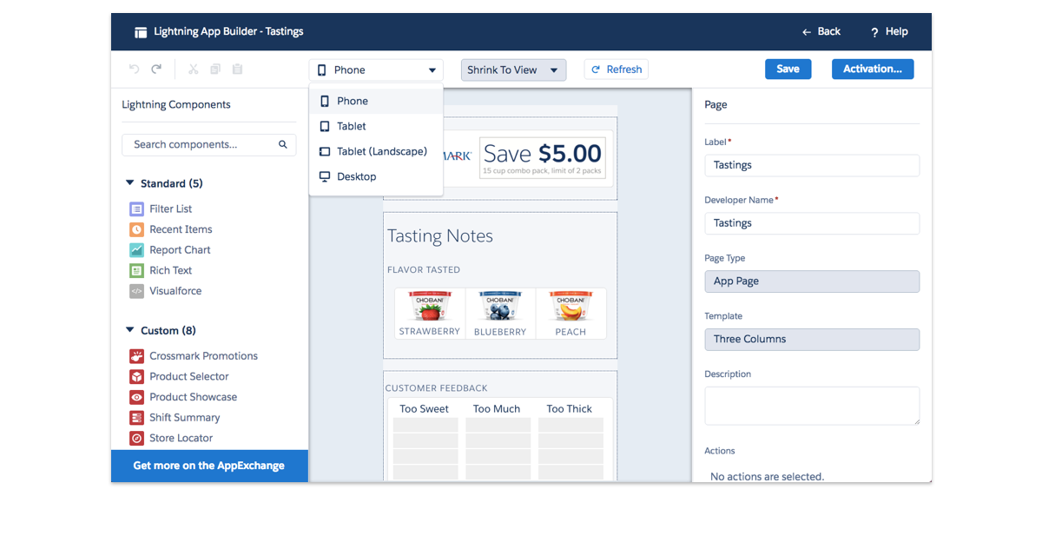This screenshot has width=1042, height=556.
Task: Click the CUSTOMER FEEDBACK heading
Action: pyautogui.click(x=437, y=388)
